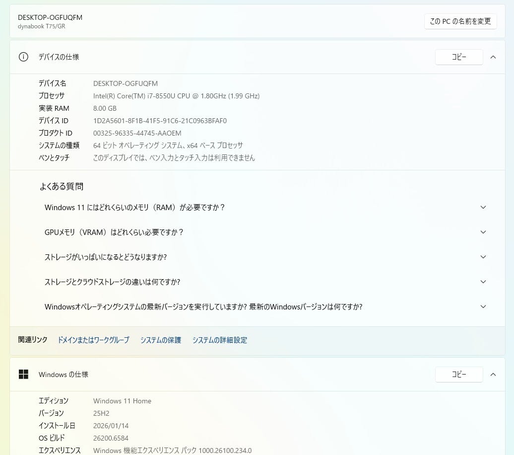This screenshot has width=514, height=455.
Task: Click the デバイス ID value text
Action: click(159, 121)
